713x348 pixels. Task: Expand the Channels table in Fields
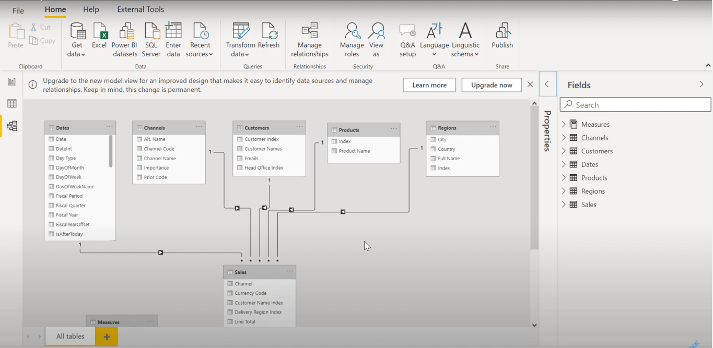(x=564, y=138)
